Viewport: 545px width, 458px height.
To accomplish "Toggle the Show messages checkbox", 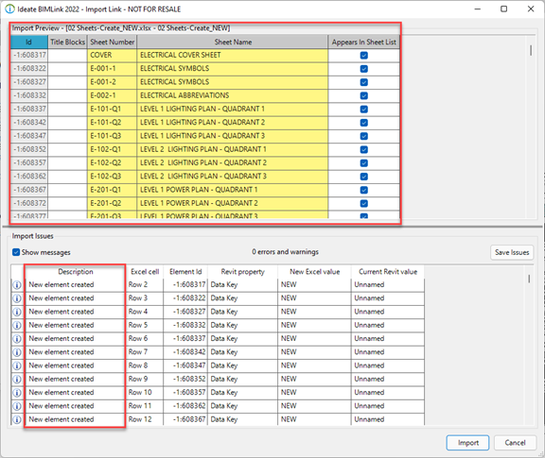I will pyautogui.click(x=16, y=252).
